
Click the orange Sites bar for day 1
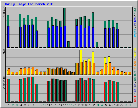pos(9,72)
